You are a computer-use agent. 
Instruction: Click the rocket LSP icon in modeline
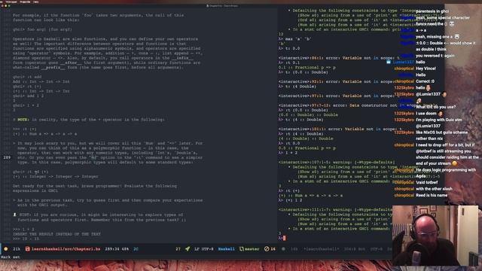[x=188, y=249]
